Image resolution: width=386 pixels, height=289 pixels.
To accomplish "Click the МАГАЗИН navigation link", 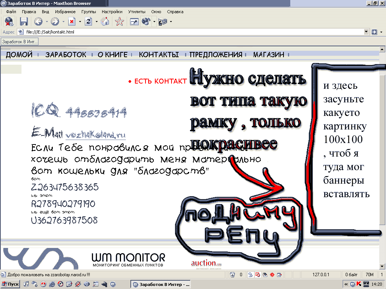I will 268,55.
